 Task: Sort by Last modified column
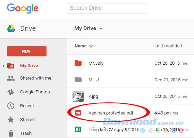tap(168, 46)
